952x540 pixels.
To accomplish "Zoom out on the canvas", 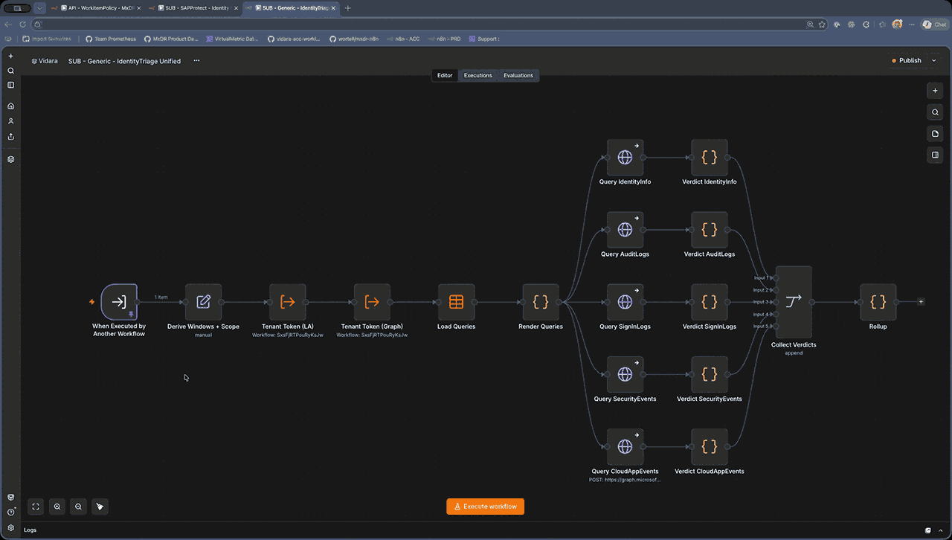I will pyautogui.click(x=78, y=507).
